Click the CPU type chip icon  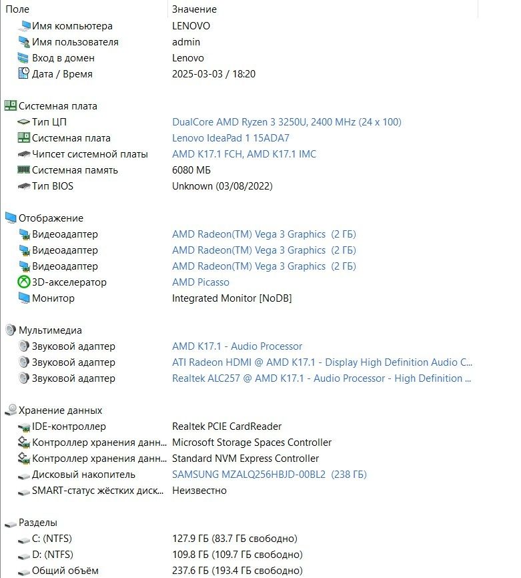(24, 122)
